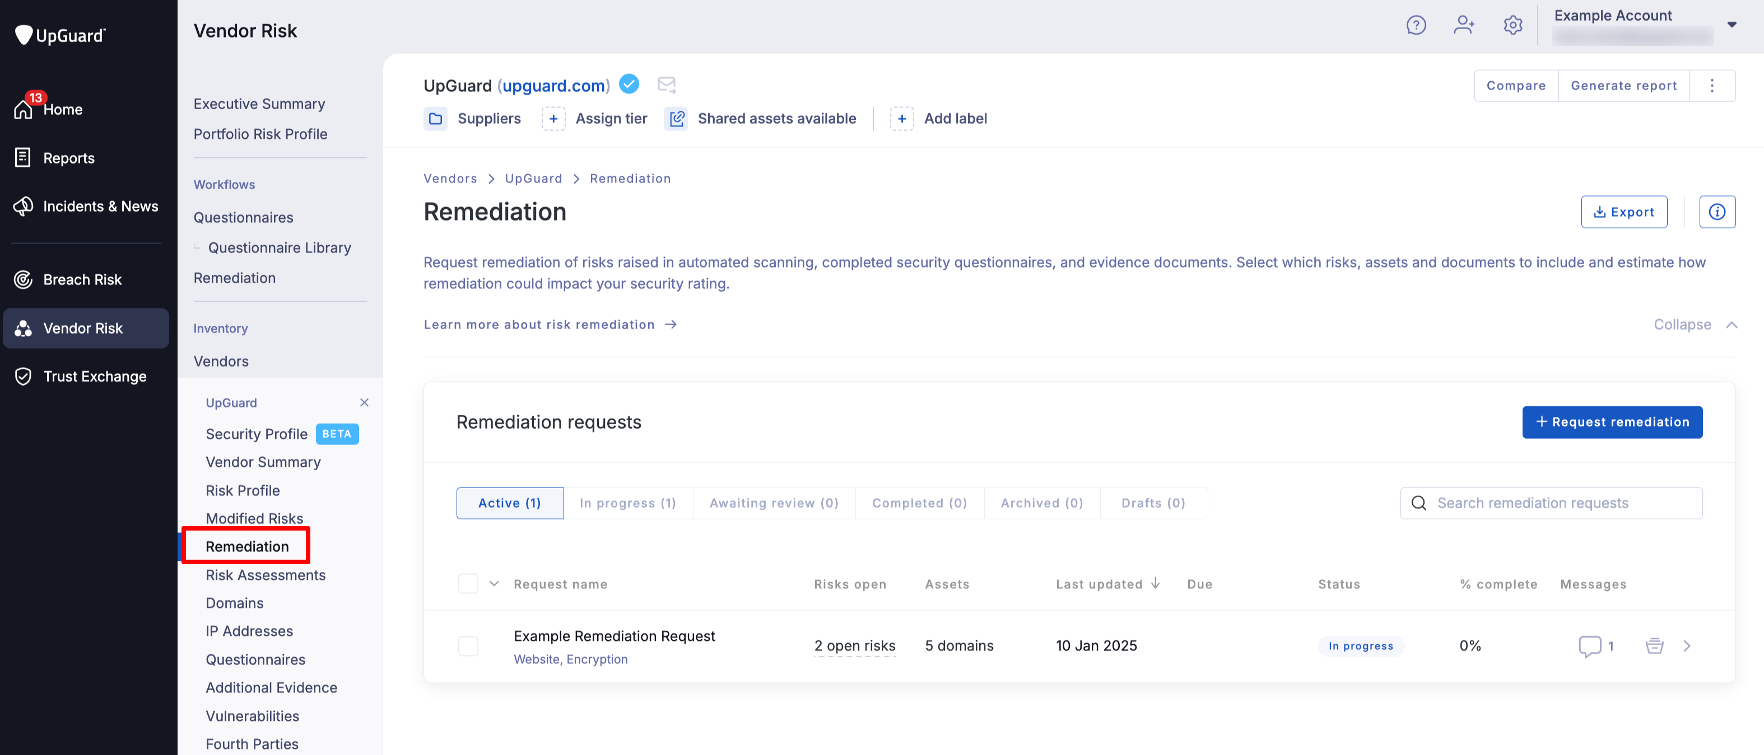Open Vulnerabilities page
The height and width of the screenshot is (755, 1764).
click(252, 716)
